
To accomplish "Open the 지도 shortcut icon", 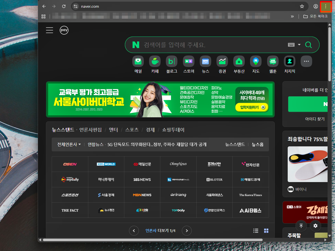I will click(256, 61).
